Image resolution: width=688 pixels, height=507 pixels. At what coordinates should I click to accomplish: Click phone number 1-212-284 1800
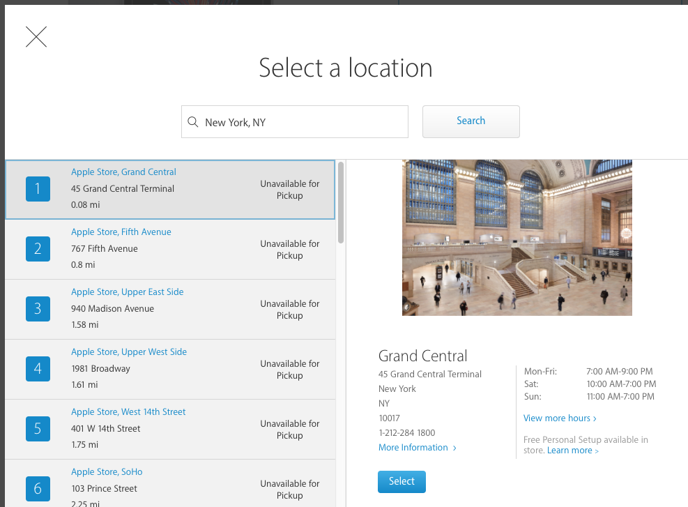pos(407,433)
